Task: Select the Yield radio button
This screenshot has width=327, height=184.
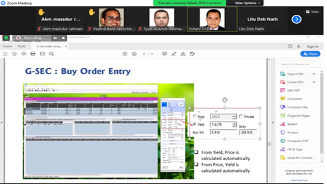Action: point(194,124)
